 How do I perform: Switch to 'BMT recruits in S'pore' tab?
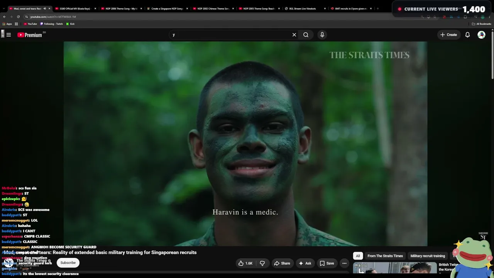pyautogui.click(x=351, y=8)
